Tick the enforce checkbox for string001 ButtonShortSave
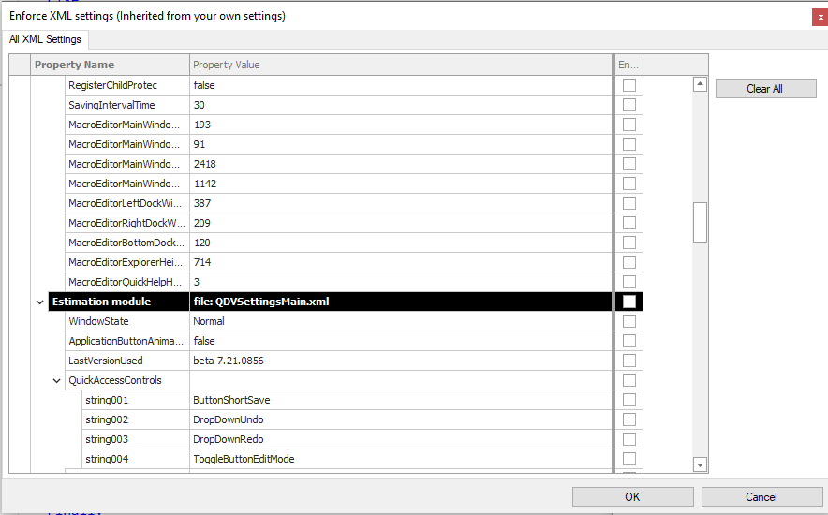Viewport: 828px width, 515px height. (629, 400)
